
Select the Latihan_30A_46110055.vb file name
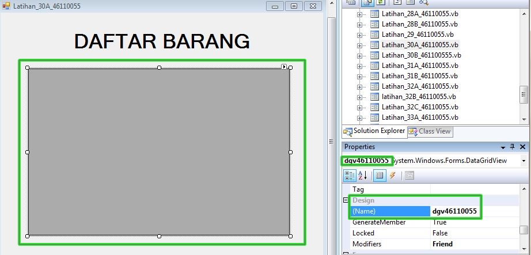(x=420, y=45)
